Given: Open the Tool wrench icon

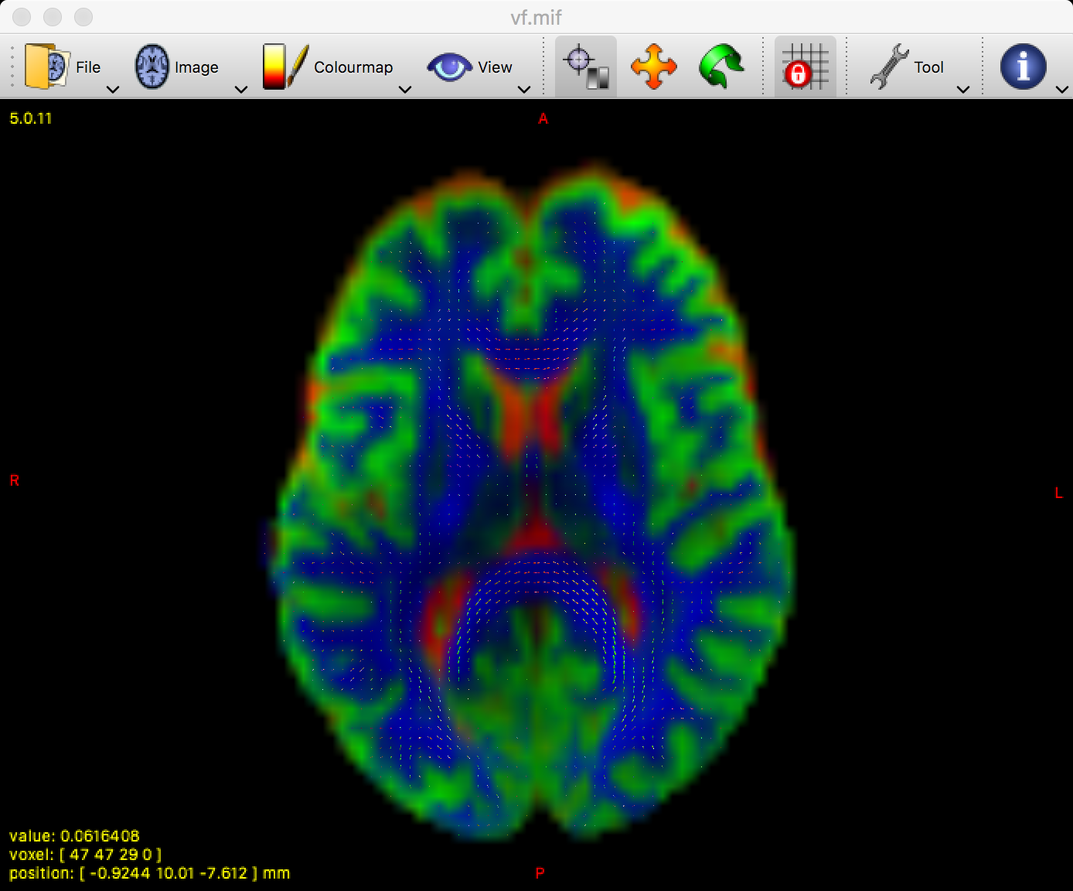Looking at the screenshot, I should (888, 67).
